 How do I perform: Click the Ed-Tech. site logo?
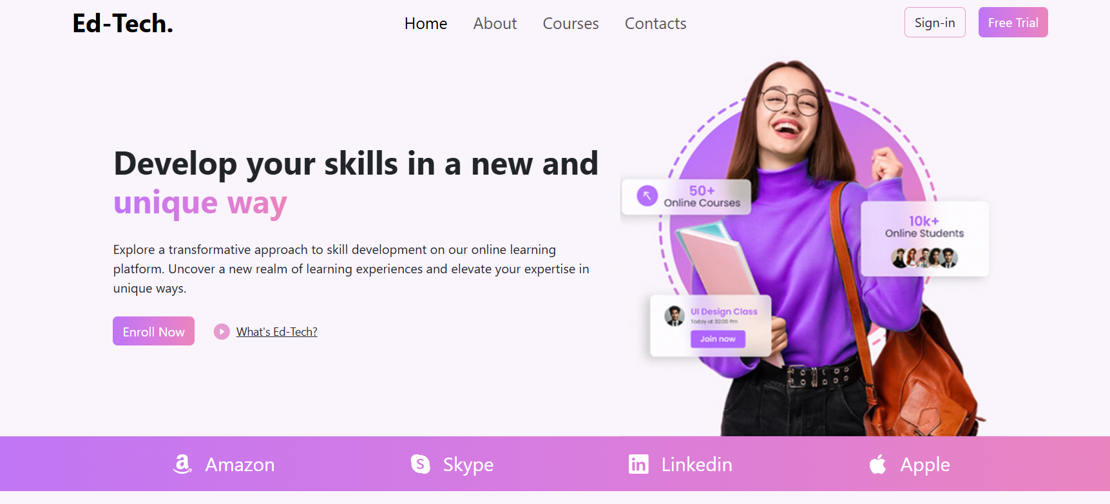click(122, 24)
